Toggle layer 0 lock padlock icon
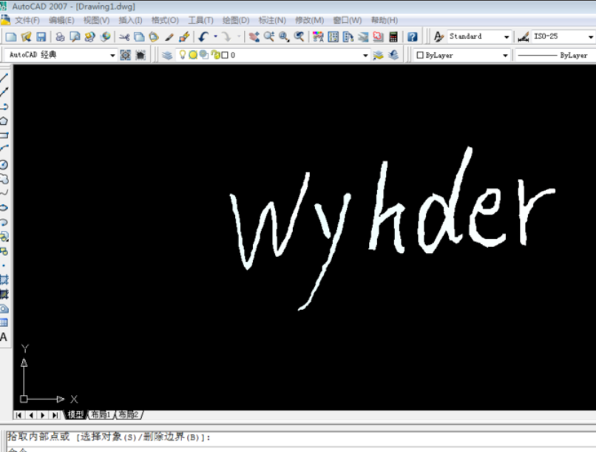This screenshot has width=596, height=452. pos(215,55)
